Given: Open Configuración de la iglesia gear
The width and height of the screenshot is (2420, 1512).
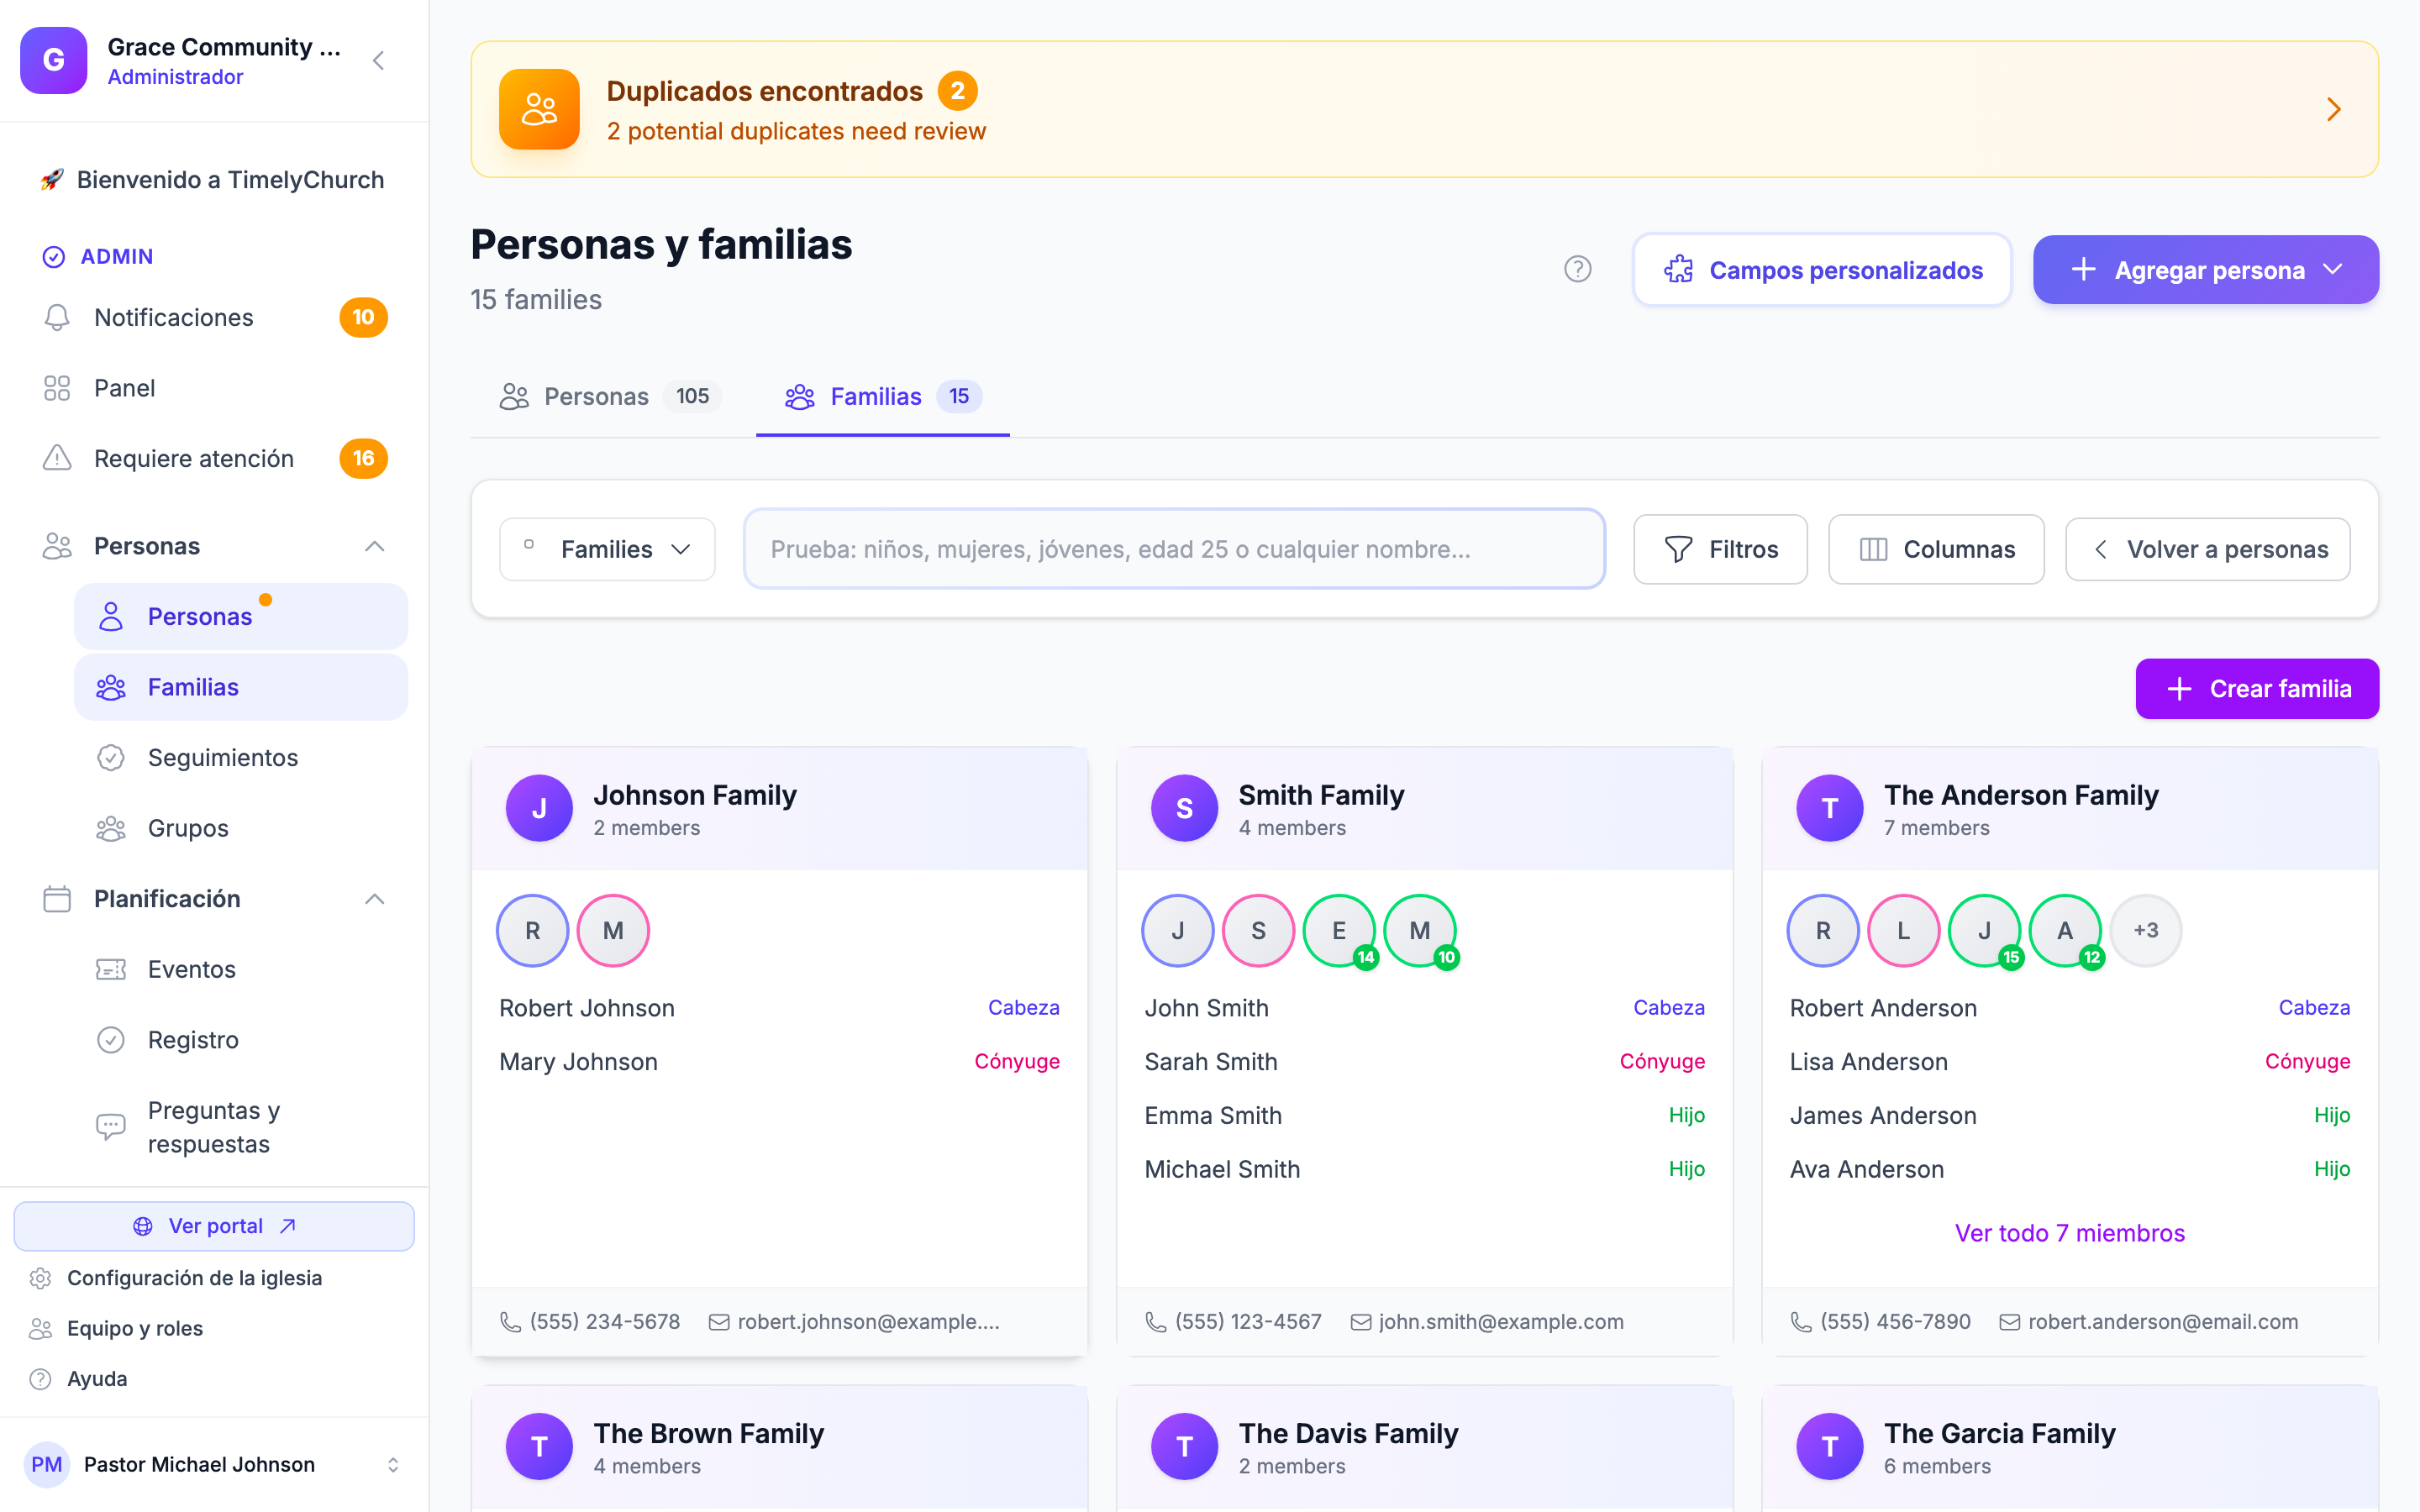Looking at the screenshot, I should click(x=40, y=1278).
